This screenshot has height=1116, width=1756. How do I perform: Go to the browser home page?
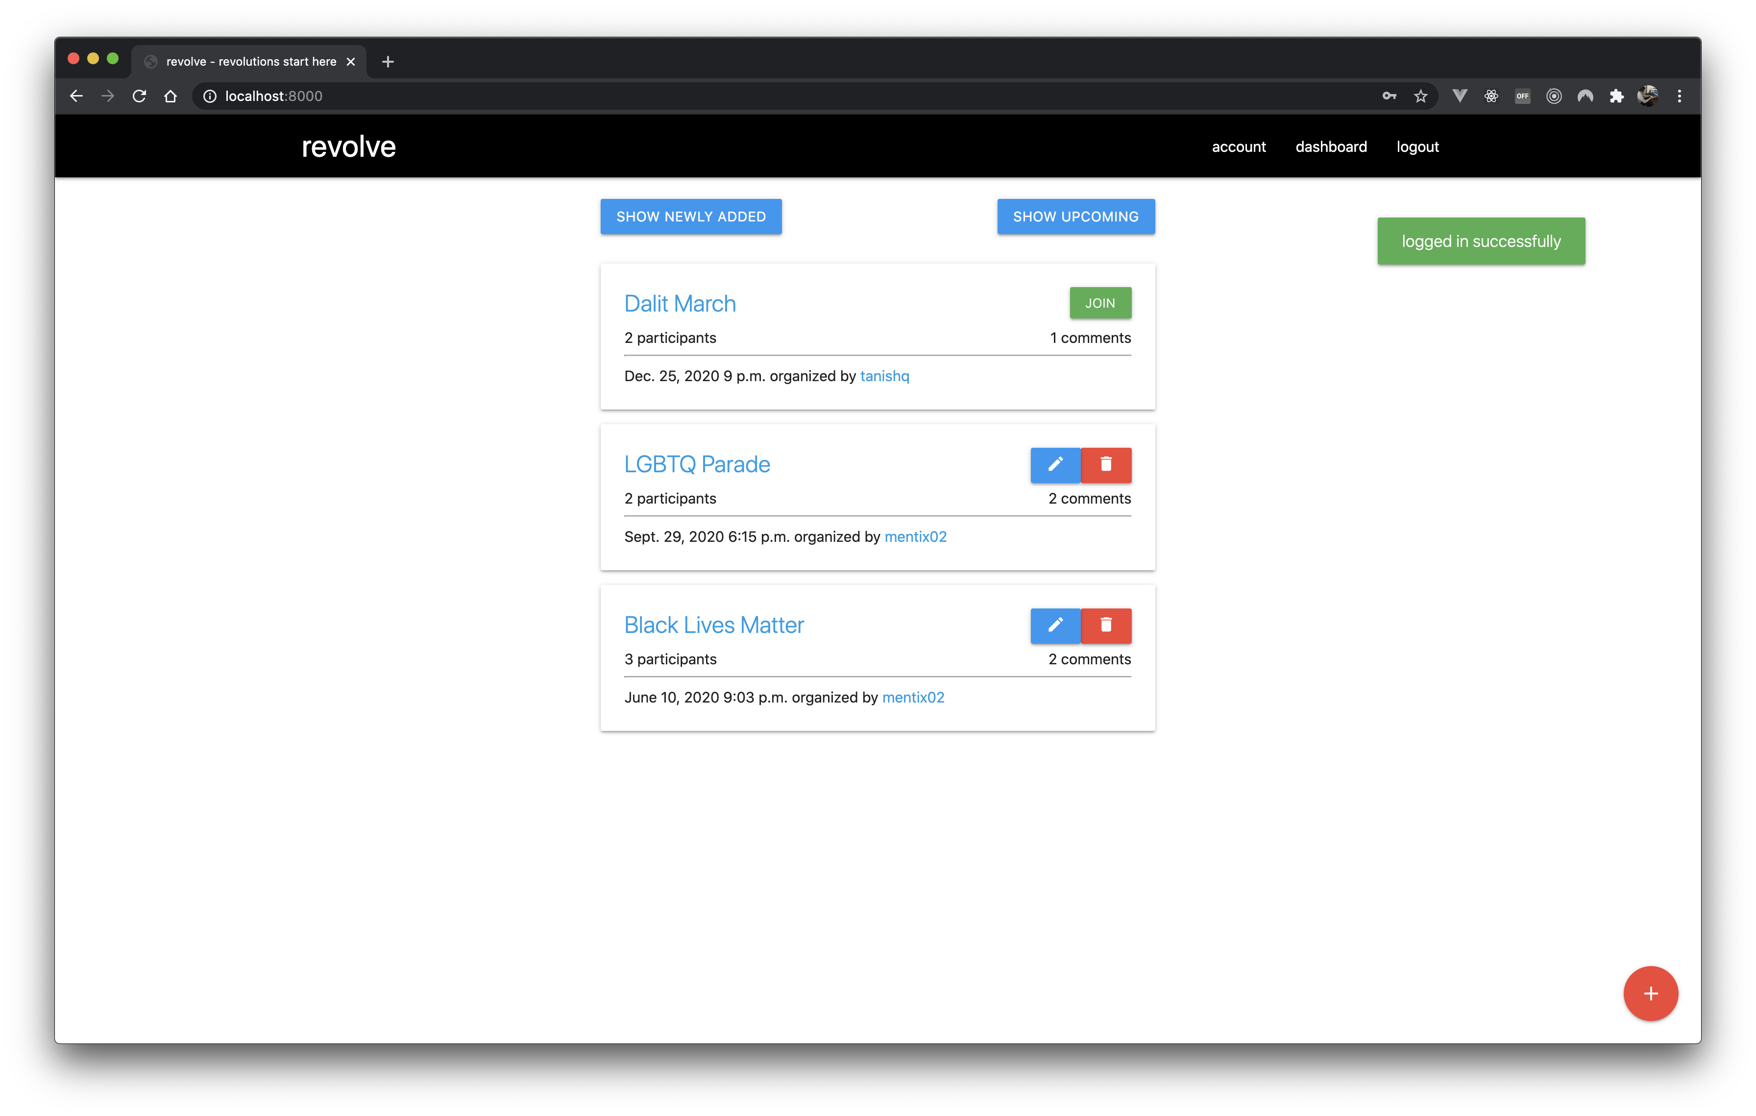point(171,96)
